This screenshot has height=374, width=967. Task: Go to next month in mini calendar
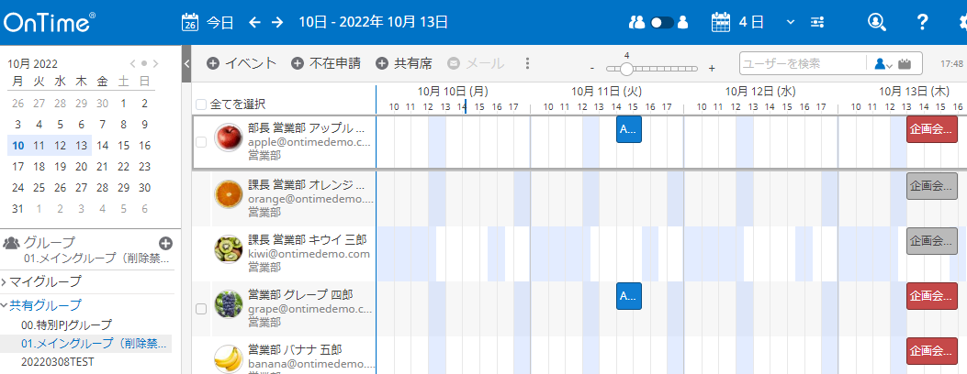(x=155, y=63)
